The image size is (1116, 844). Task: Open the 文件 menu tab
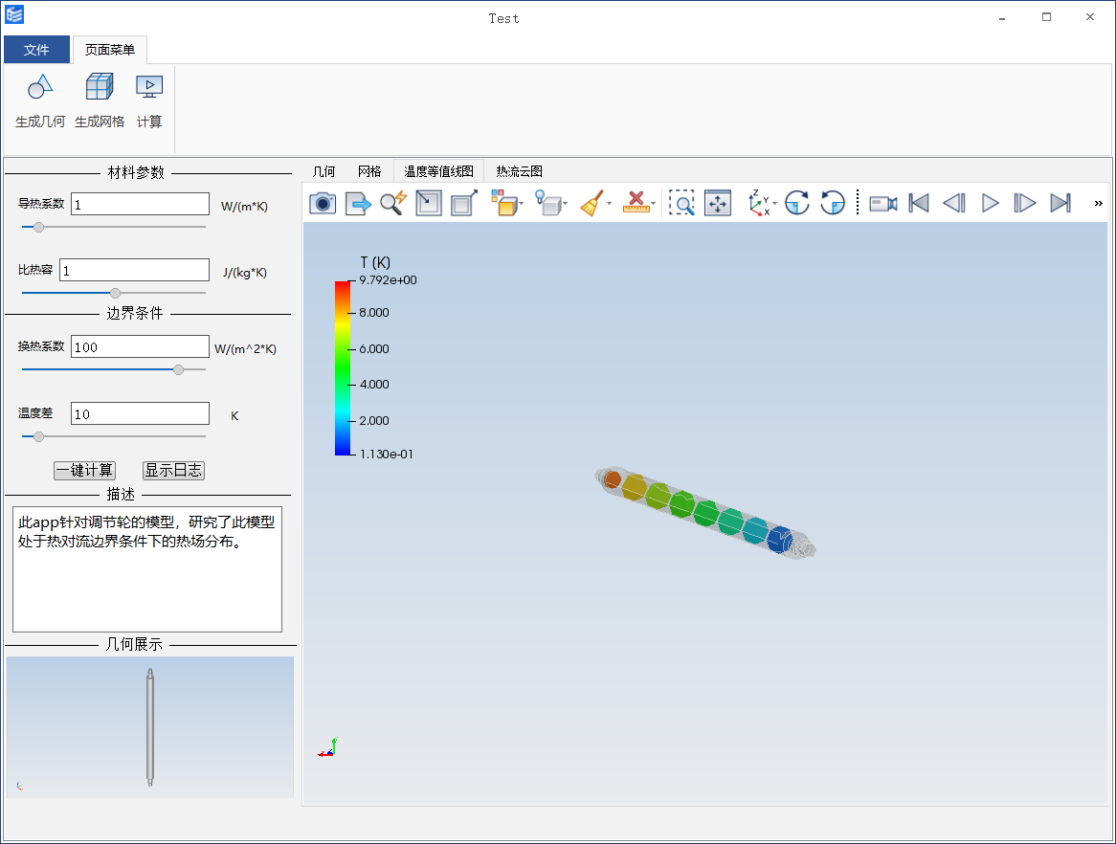(36, 50)
